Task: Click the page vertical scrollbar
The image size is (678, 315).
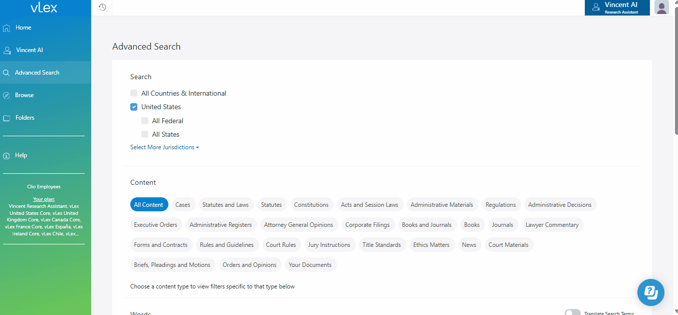Action: [674, 75]
